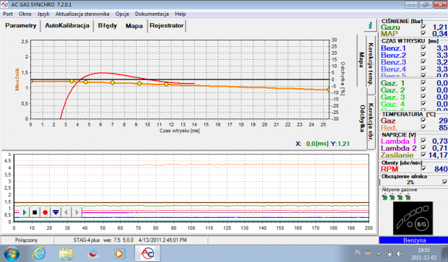Toggle the Lambda 1 voltage checkbox
Image resolution: width=448 pixels, height=262 pixels.
(423, 141)
